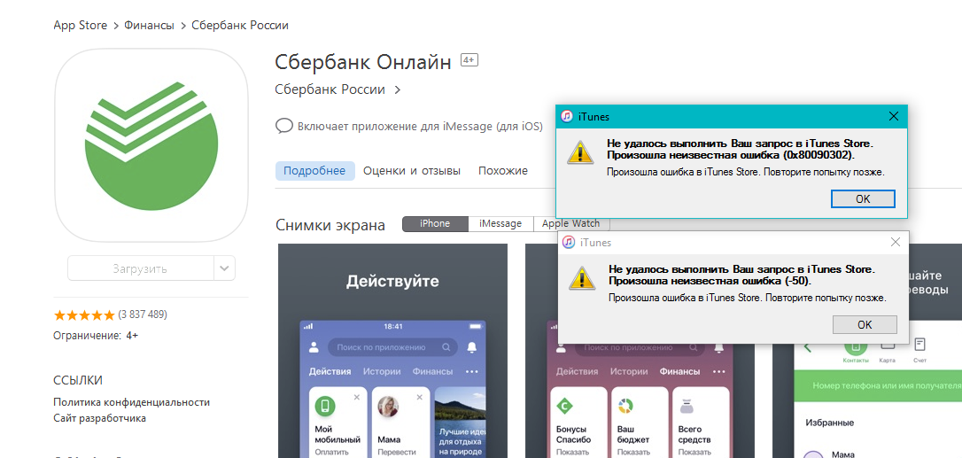Close the -50 iTunes dialog
This screenshot has width=962, height=458.
[896, 243]
